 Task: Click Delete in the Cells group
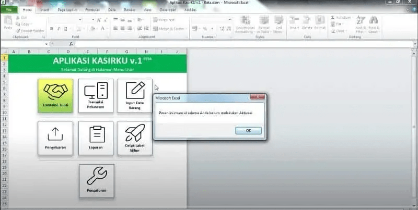[307, 23]
